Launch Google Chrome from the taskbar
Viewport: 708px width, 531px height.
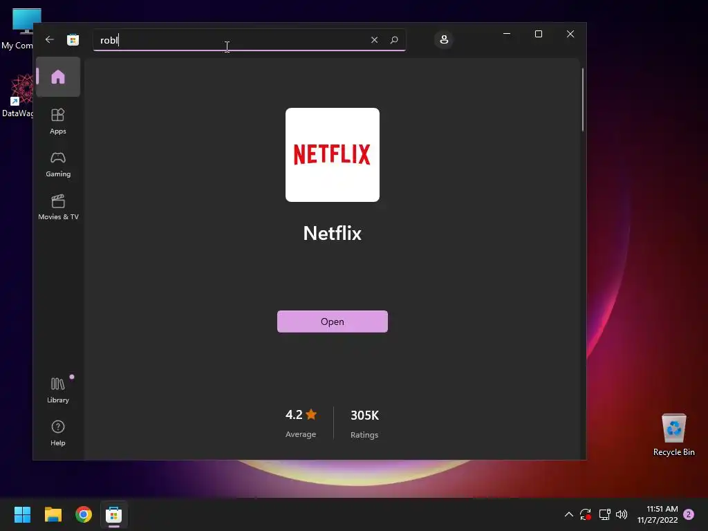84,514
